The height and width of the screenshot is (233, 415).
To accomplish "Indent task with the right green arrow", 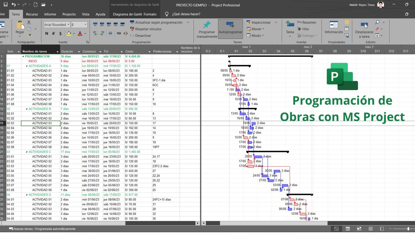I will coord(102,33).
